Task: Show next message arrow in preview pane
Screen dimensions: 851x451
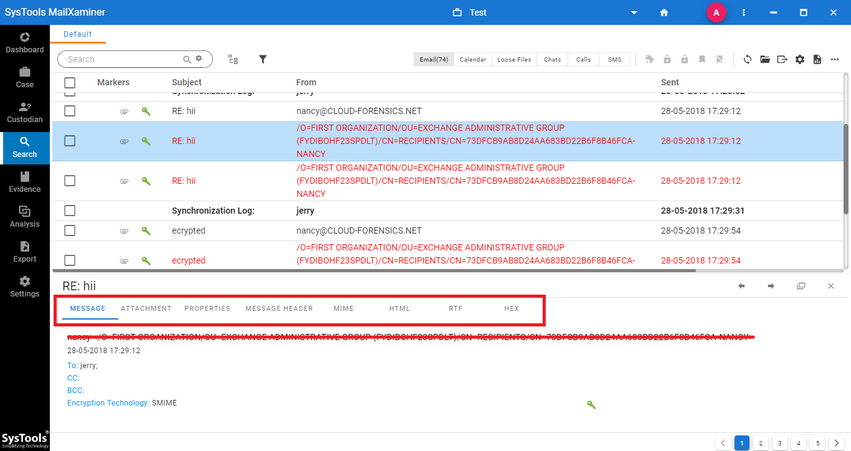Action: click(x=771, y=286)
